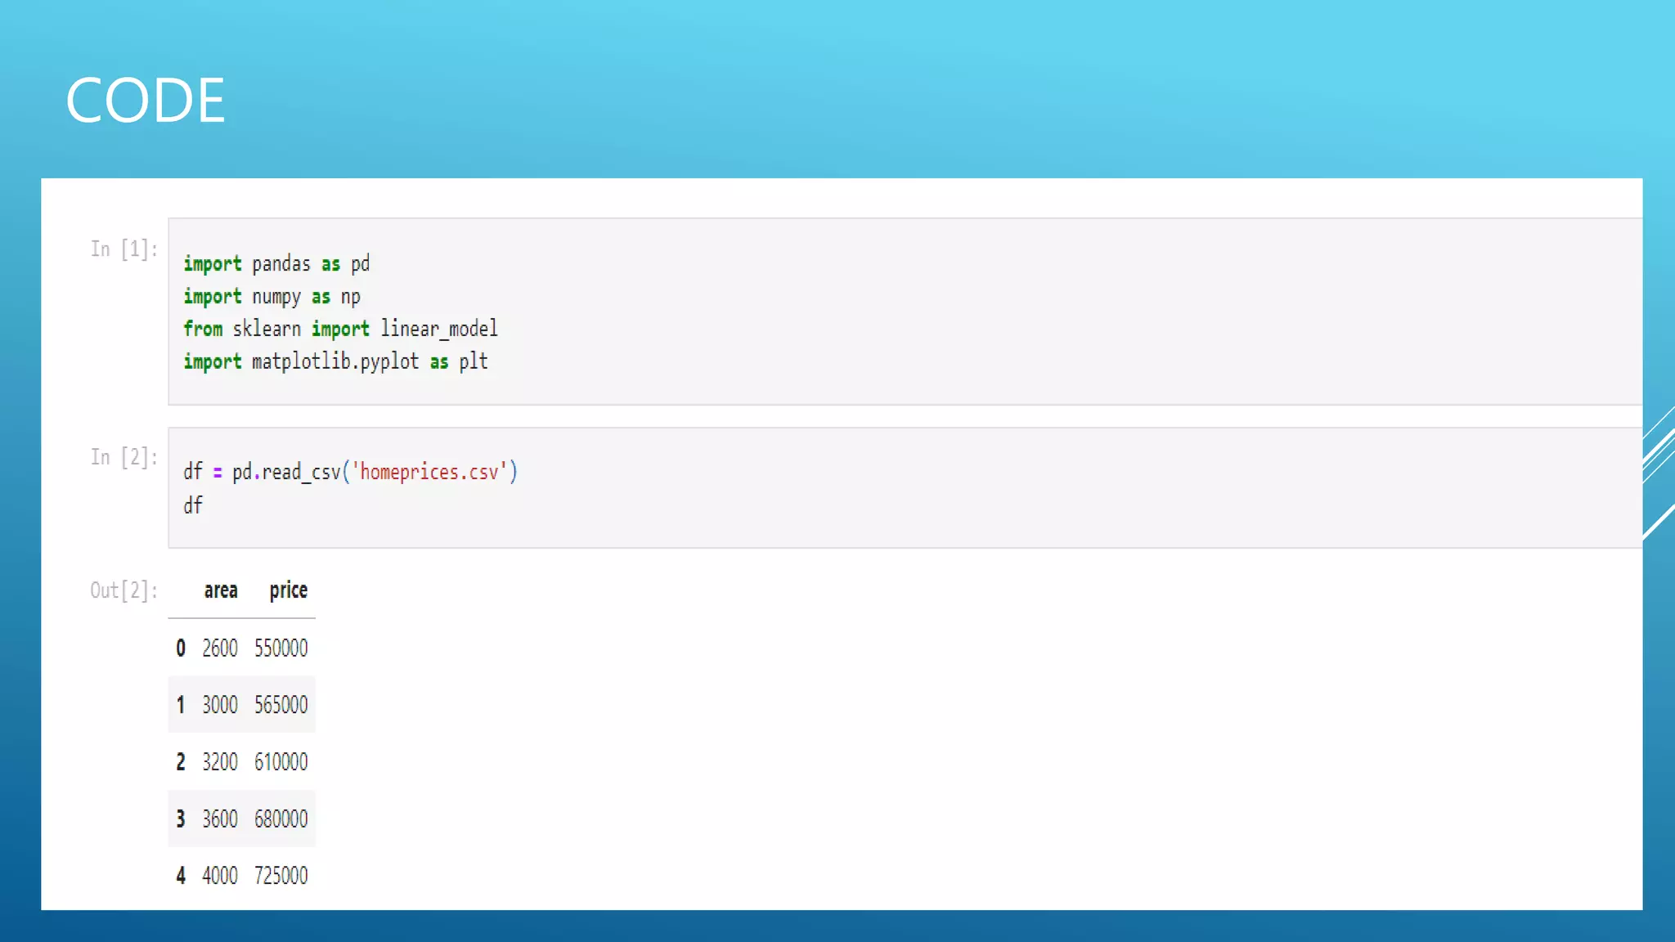Click the Out[2] output prompt
This screenshot has height=942, width=1675.
(123, 590)
